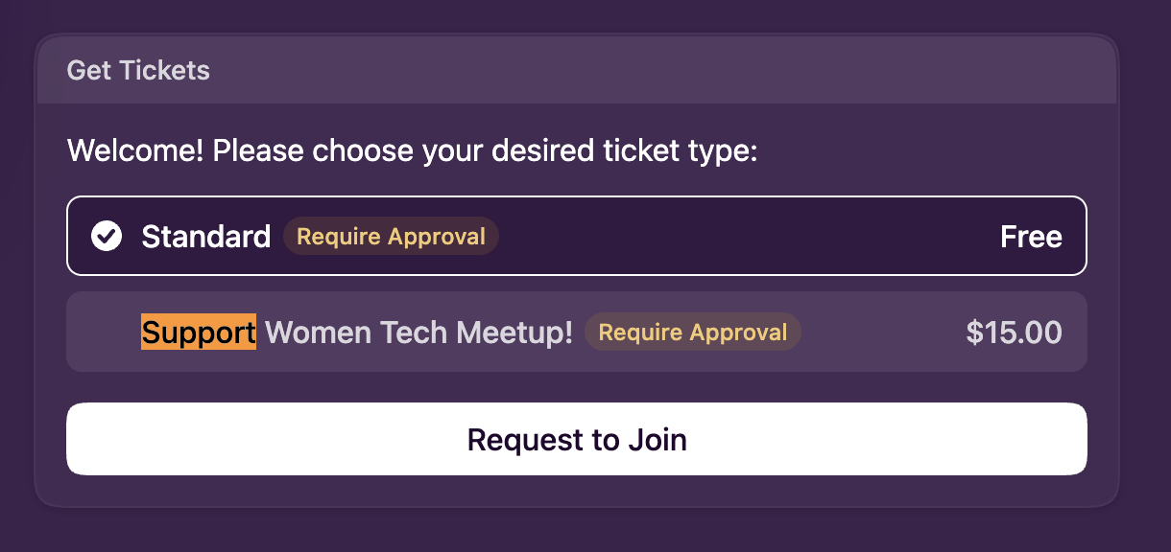
Task: Click the Standard ticket name text
Action: coord(205,237)
